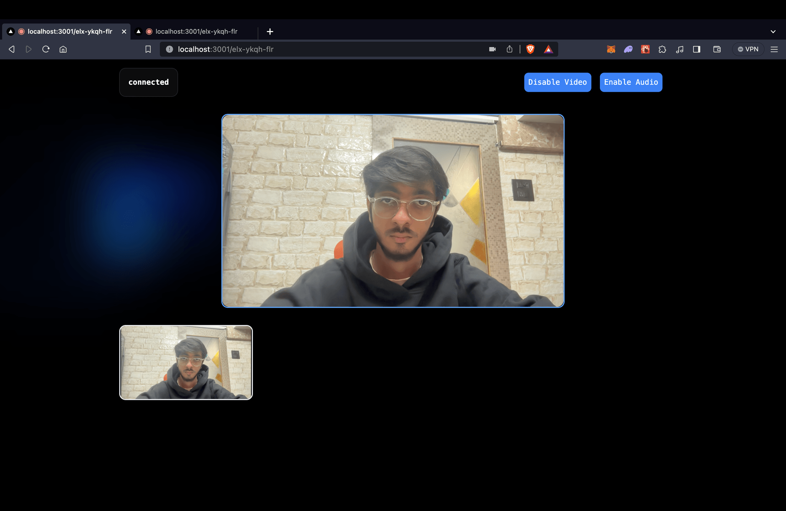Open the Brave Wallet icon
This screenshot has height=511, width=786.
(x=717, y=49)
